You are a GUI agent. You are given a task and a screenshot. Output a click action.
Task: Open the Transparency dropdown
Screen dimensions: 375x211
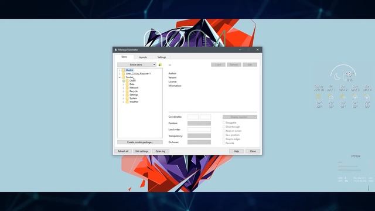click(x=199, y=136)
